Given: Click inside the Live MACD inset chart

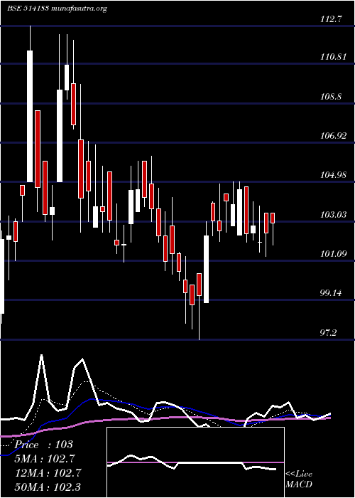Looking at the screenshot, I should [x=195, y=462].
